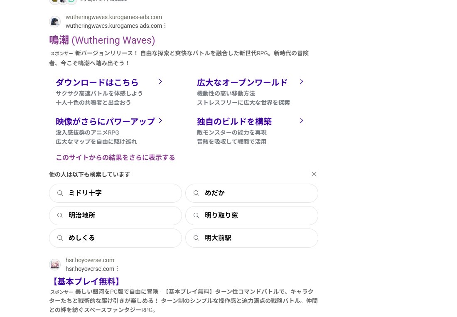Click text 敵モンスターの能力を再現
Image resolution: width=457 pixels, height=317 pixels.
coord(232,133)
